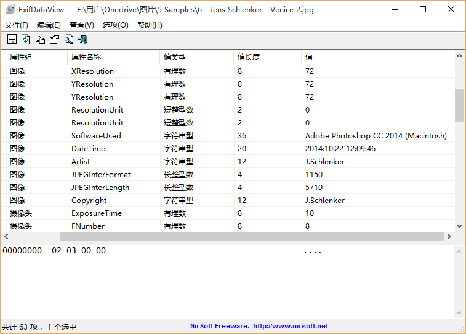Open the 文件(F) menu
Viewport: 466px width, 334px height.
[x=17, y=25]
